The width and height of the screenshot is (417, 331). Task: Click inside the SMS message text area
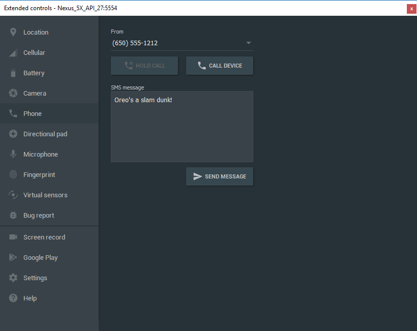(x=182, y=127)
